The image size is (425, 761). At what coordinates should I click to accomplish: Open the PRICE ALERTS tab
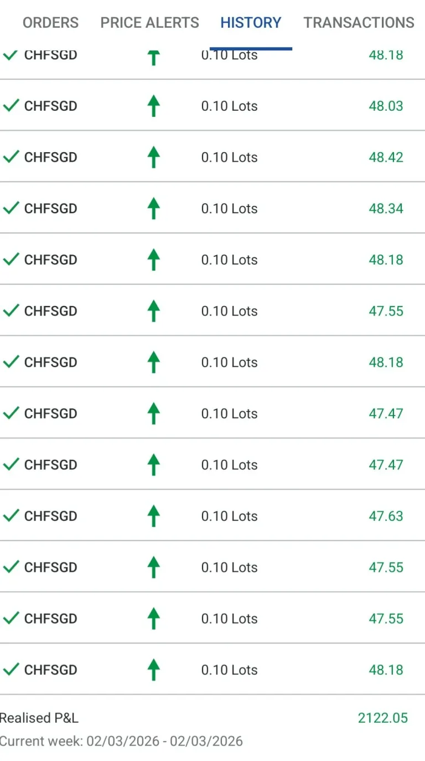[x=149, y=23]
